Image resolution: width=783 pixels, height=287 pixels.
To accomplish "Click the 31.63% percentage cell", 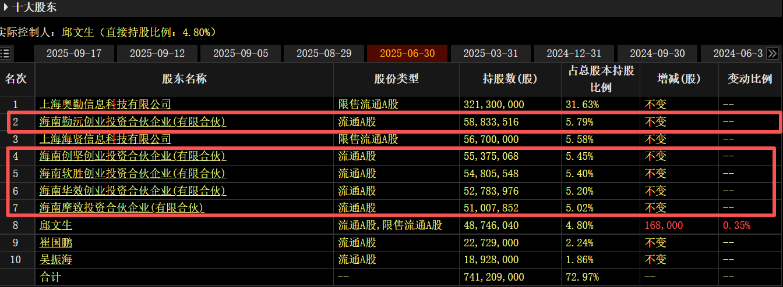I will click(582, 105).
